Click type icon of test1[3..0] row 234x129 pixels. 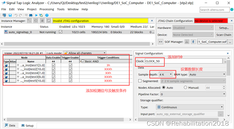click(x=6, y=65)
